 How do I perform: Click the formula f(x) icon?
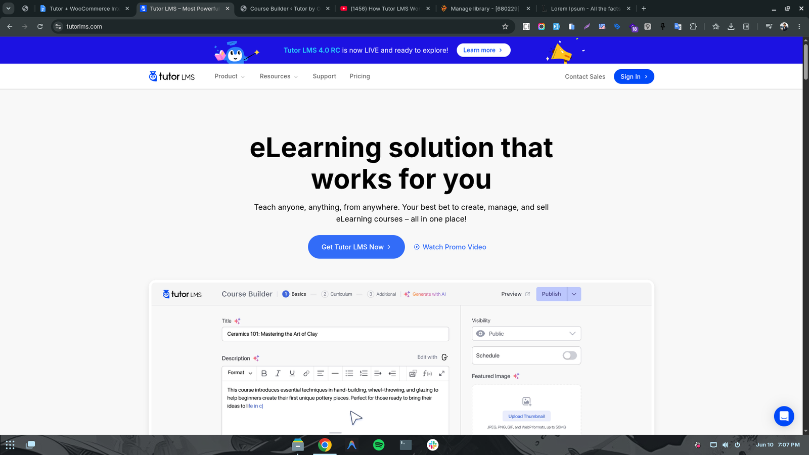click(x=427, y=373)
